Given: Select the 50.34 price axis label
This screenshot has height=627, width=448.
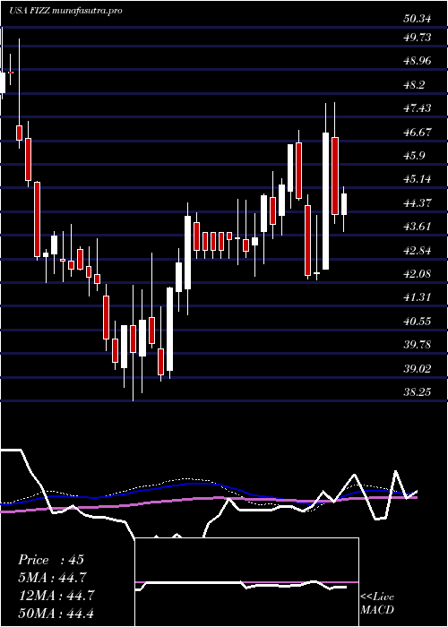Looking at the screenshot, I should click(x=417, y=19).
